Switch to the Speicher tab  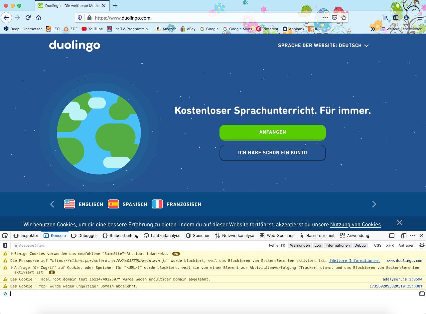click(x=198, y=236)
